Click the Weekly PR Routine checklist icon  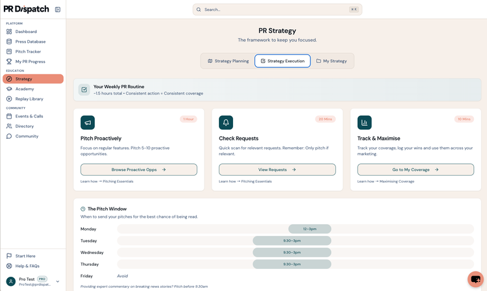point(84,90)
